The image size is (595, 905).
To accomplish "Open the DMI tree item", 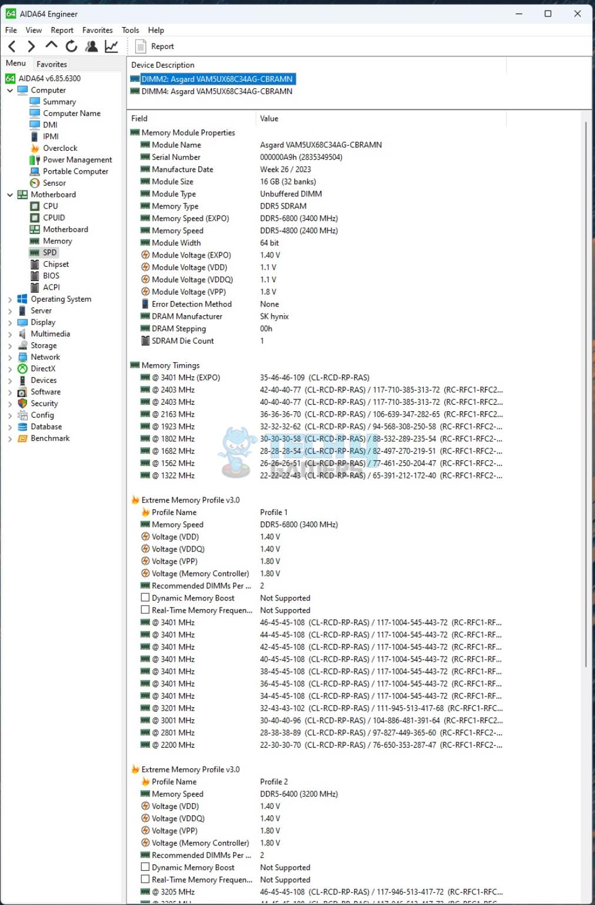I will click(x=50, y=125).
